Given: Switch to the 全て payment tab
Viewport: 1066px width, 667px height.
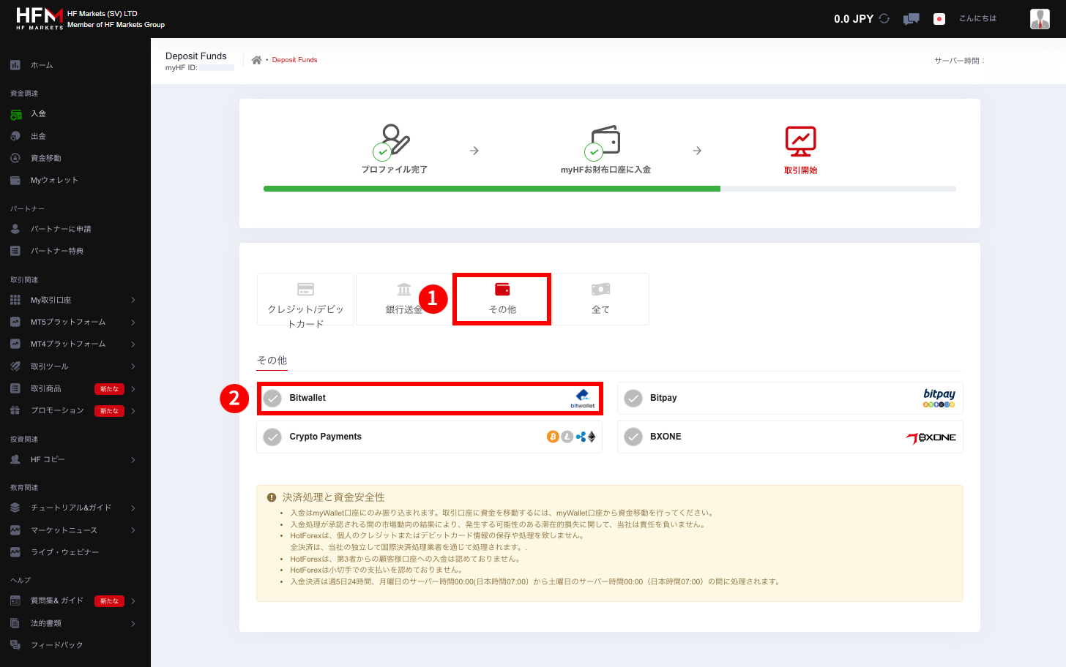Looking at the screenshot, I should (600, 299).
